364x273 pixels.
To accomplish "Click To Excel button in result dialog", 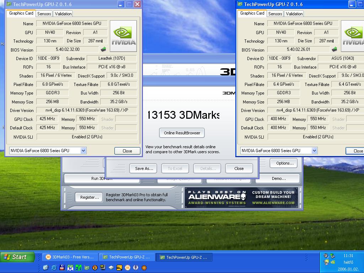I will point(175,168).
